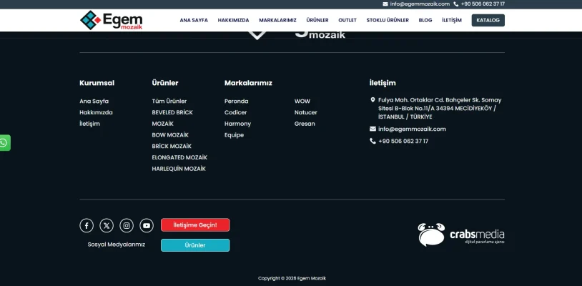Open WOW brand link
The image size is (582, 286).
click(302, 102)
